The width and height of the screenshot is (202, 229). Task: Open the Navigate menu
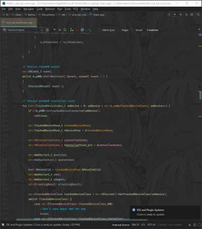[29, 9]
